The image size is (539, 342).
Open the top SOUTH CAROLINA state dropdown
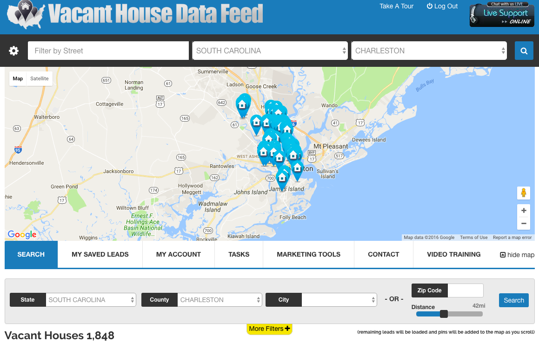tap(270, 51)
